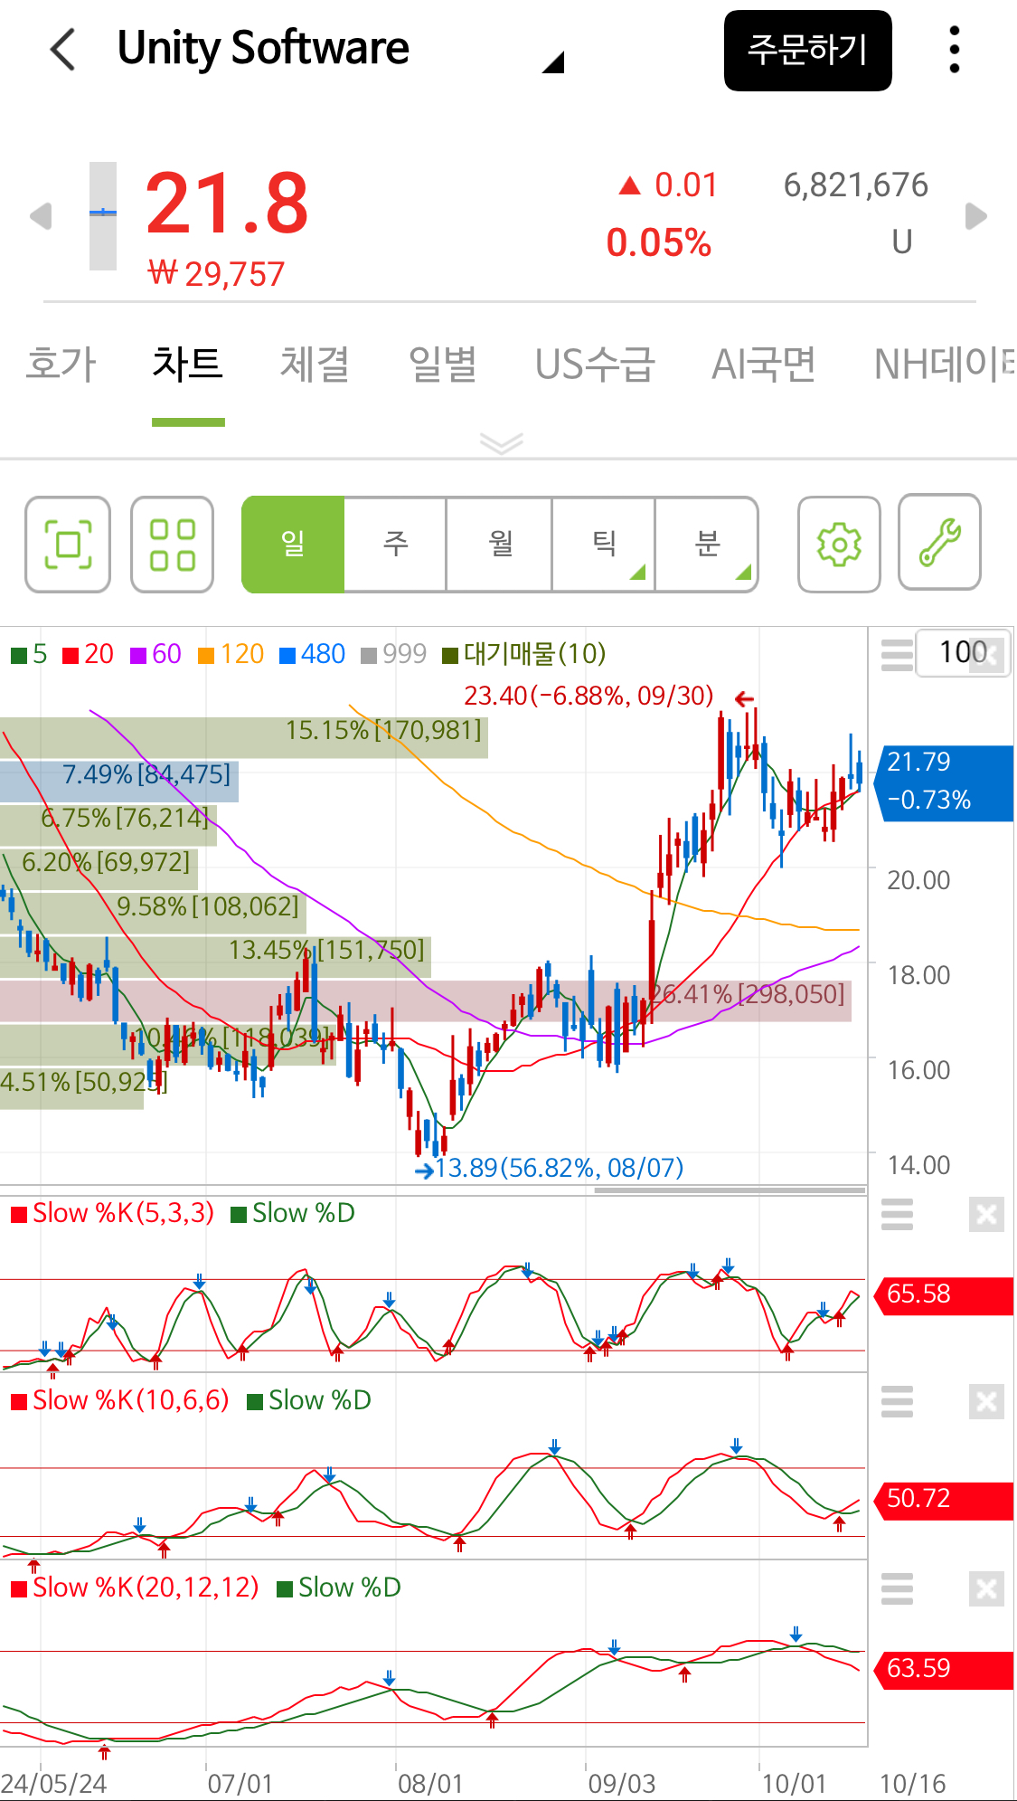Open the NH데이터 tab

(x=945, y=365)
